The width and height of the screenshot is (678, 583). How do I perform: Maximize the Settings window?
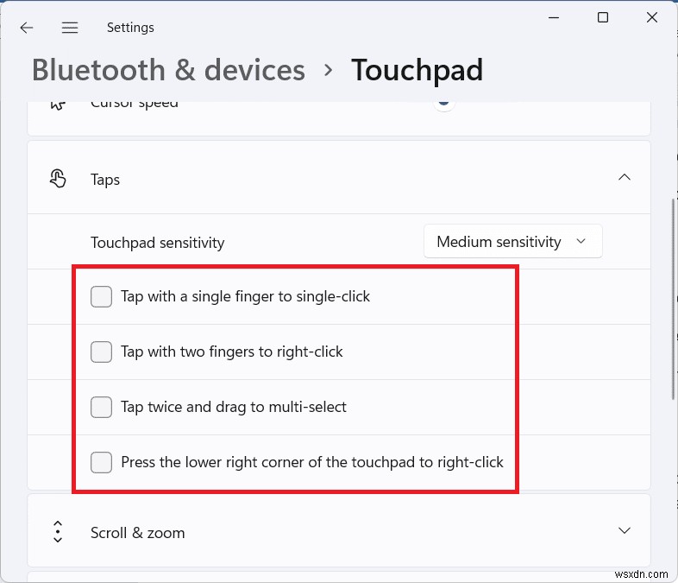[x=603, y=18]
